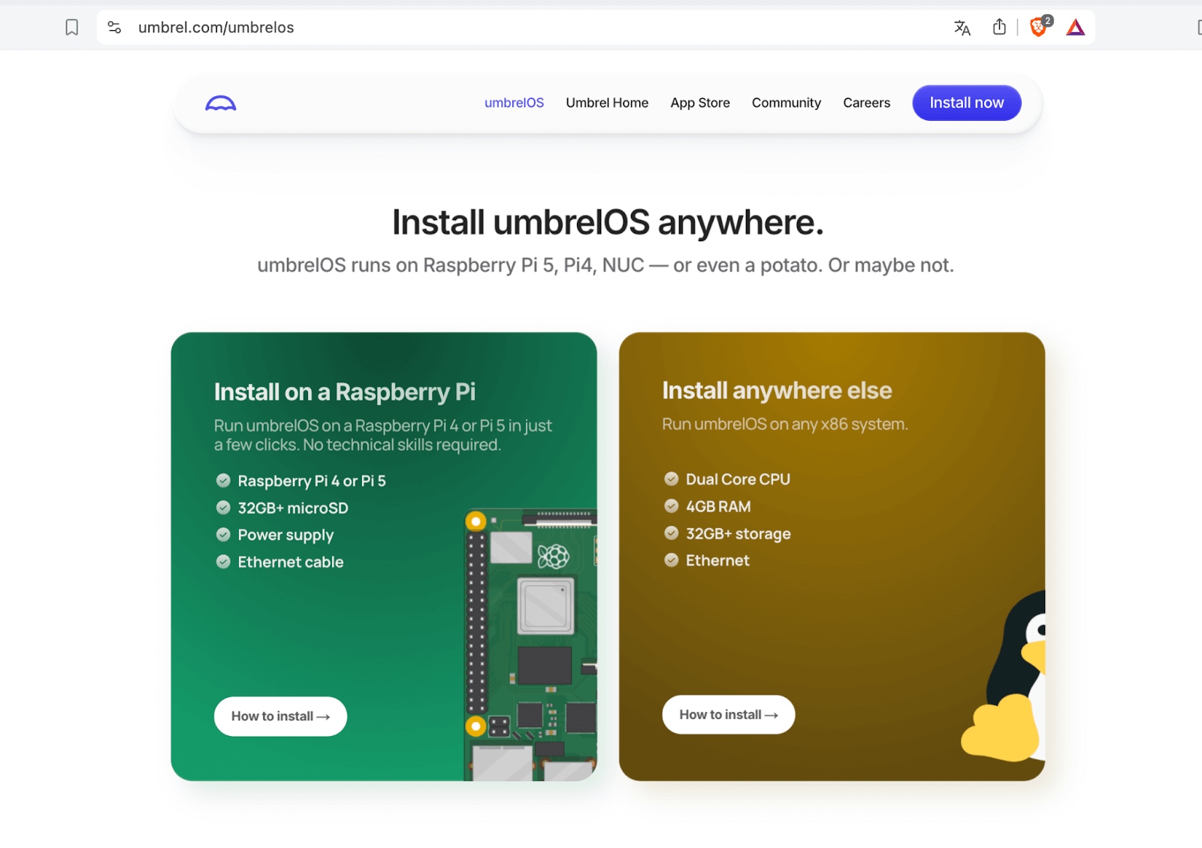Viewport: 1202px width, 848px height.
Task: Open the umbrelOS nav item
Action: [x=514, y=103]
